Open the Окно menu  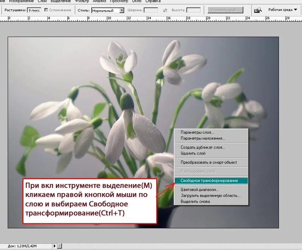[x=137, y=1]
